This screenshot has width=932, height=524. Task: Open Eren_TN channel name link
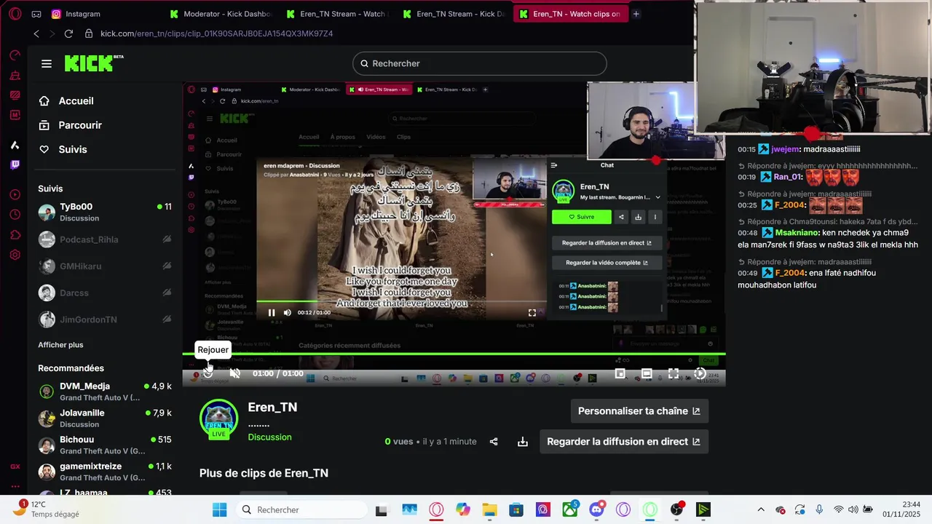click(x=272, y=408)
